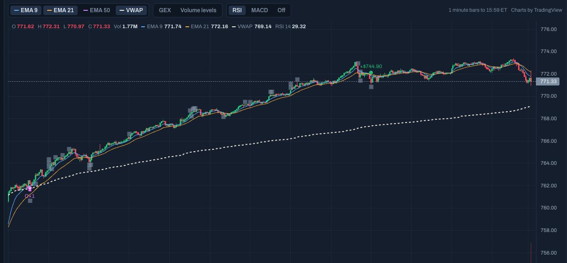Screen dimensions: 567x263
Task: Click the 776.00 price axis label
Action: [549, 29]
